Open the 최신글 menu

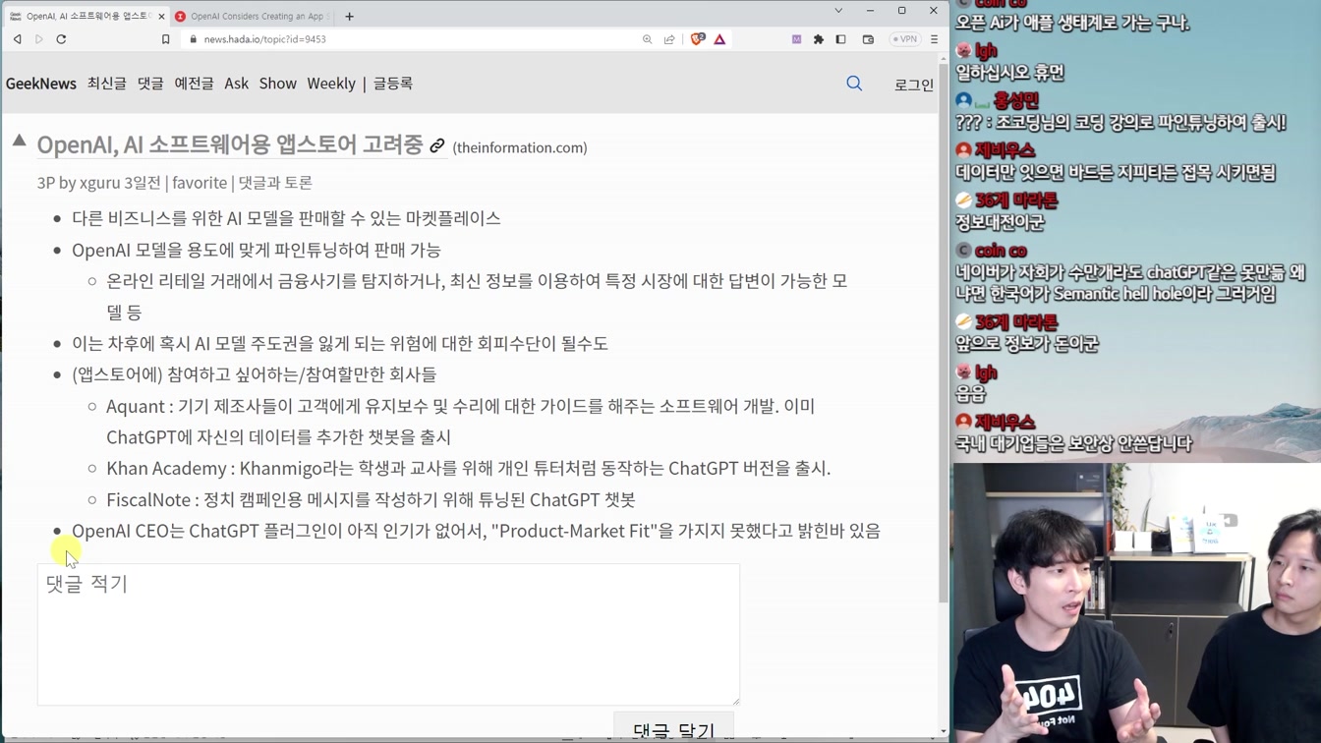click(107, 84)
